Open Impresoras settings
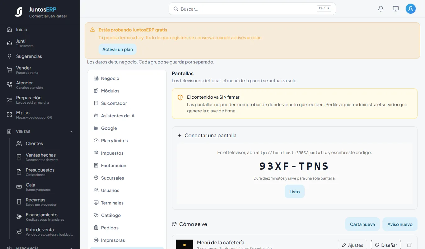The image size is (425, 249). [x=127, y=240]
